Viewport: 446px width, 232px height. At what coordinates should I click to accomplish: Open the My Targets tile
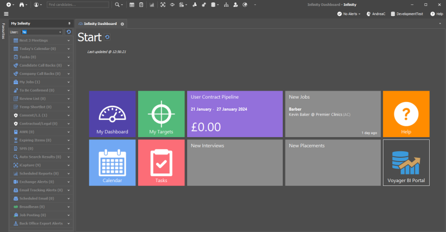coord(161,114)
